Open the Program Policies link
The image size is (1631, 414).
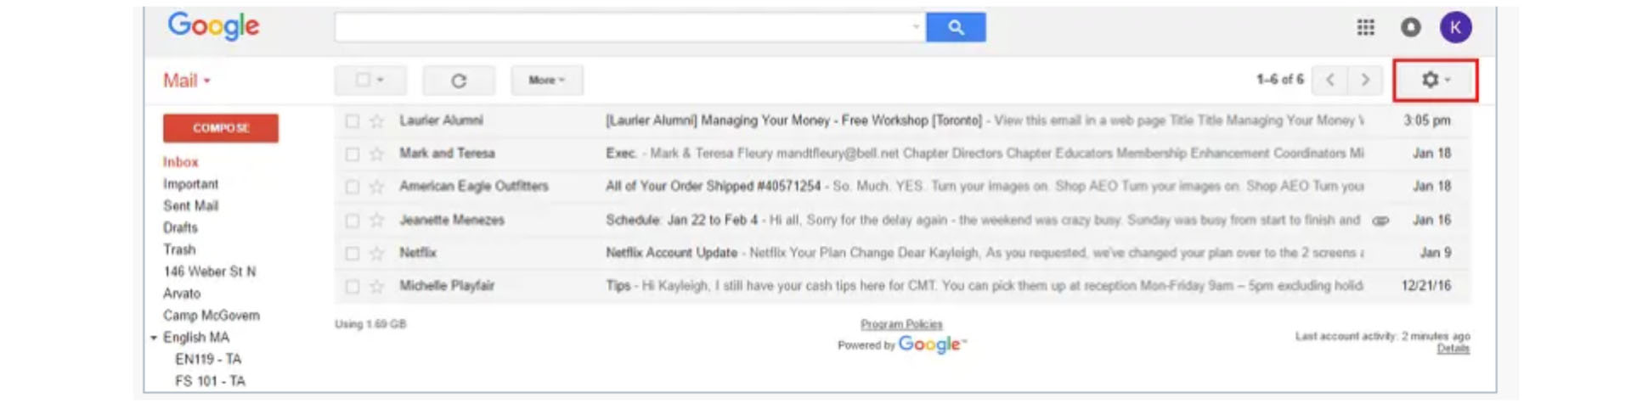pyautogui.click(x=901, y=325)
